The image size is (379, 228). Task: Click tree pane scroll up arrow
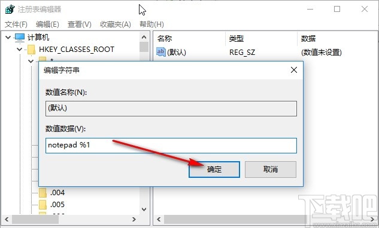pyautogui.click(x=144, y=37)
